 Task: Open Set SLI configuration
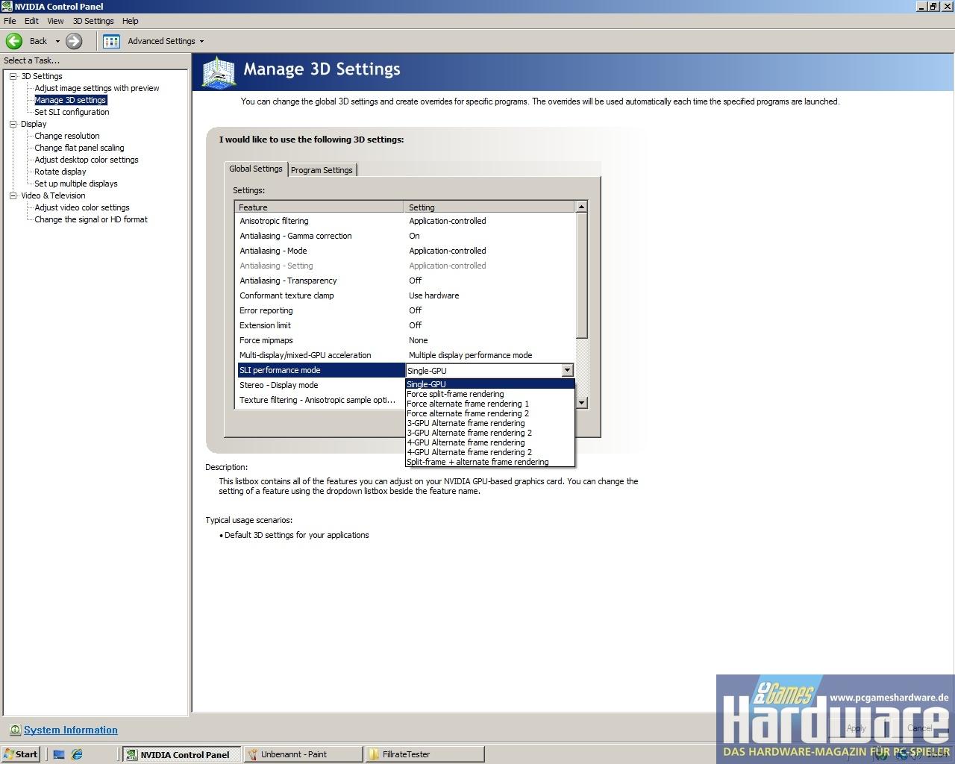(x=72, y=112)
